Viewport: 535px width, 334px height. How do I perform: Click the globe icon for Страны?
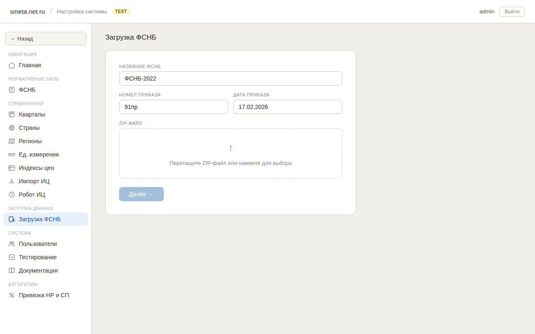[12, 128]
